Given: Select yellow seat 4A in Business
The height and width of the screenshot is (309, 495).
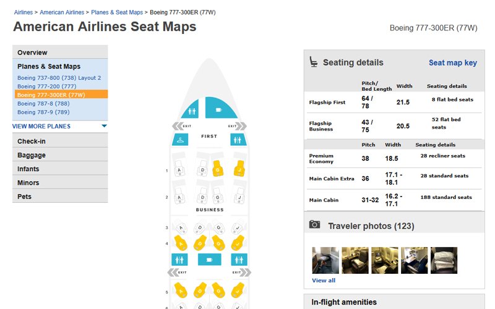Looking at the screenshot, I should [180, 243].
